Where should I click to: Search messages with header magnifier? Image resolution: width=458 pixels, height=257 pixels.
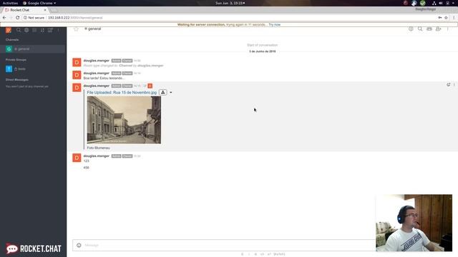tap(420, 29)
